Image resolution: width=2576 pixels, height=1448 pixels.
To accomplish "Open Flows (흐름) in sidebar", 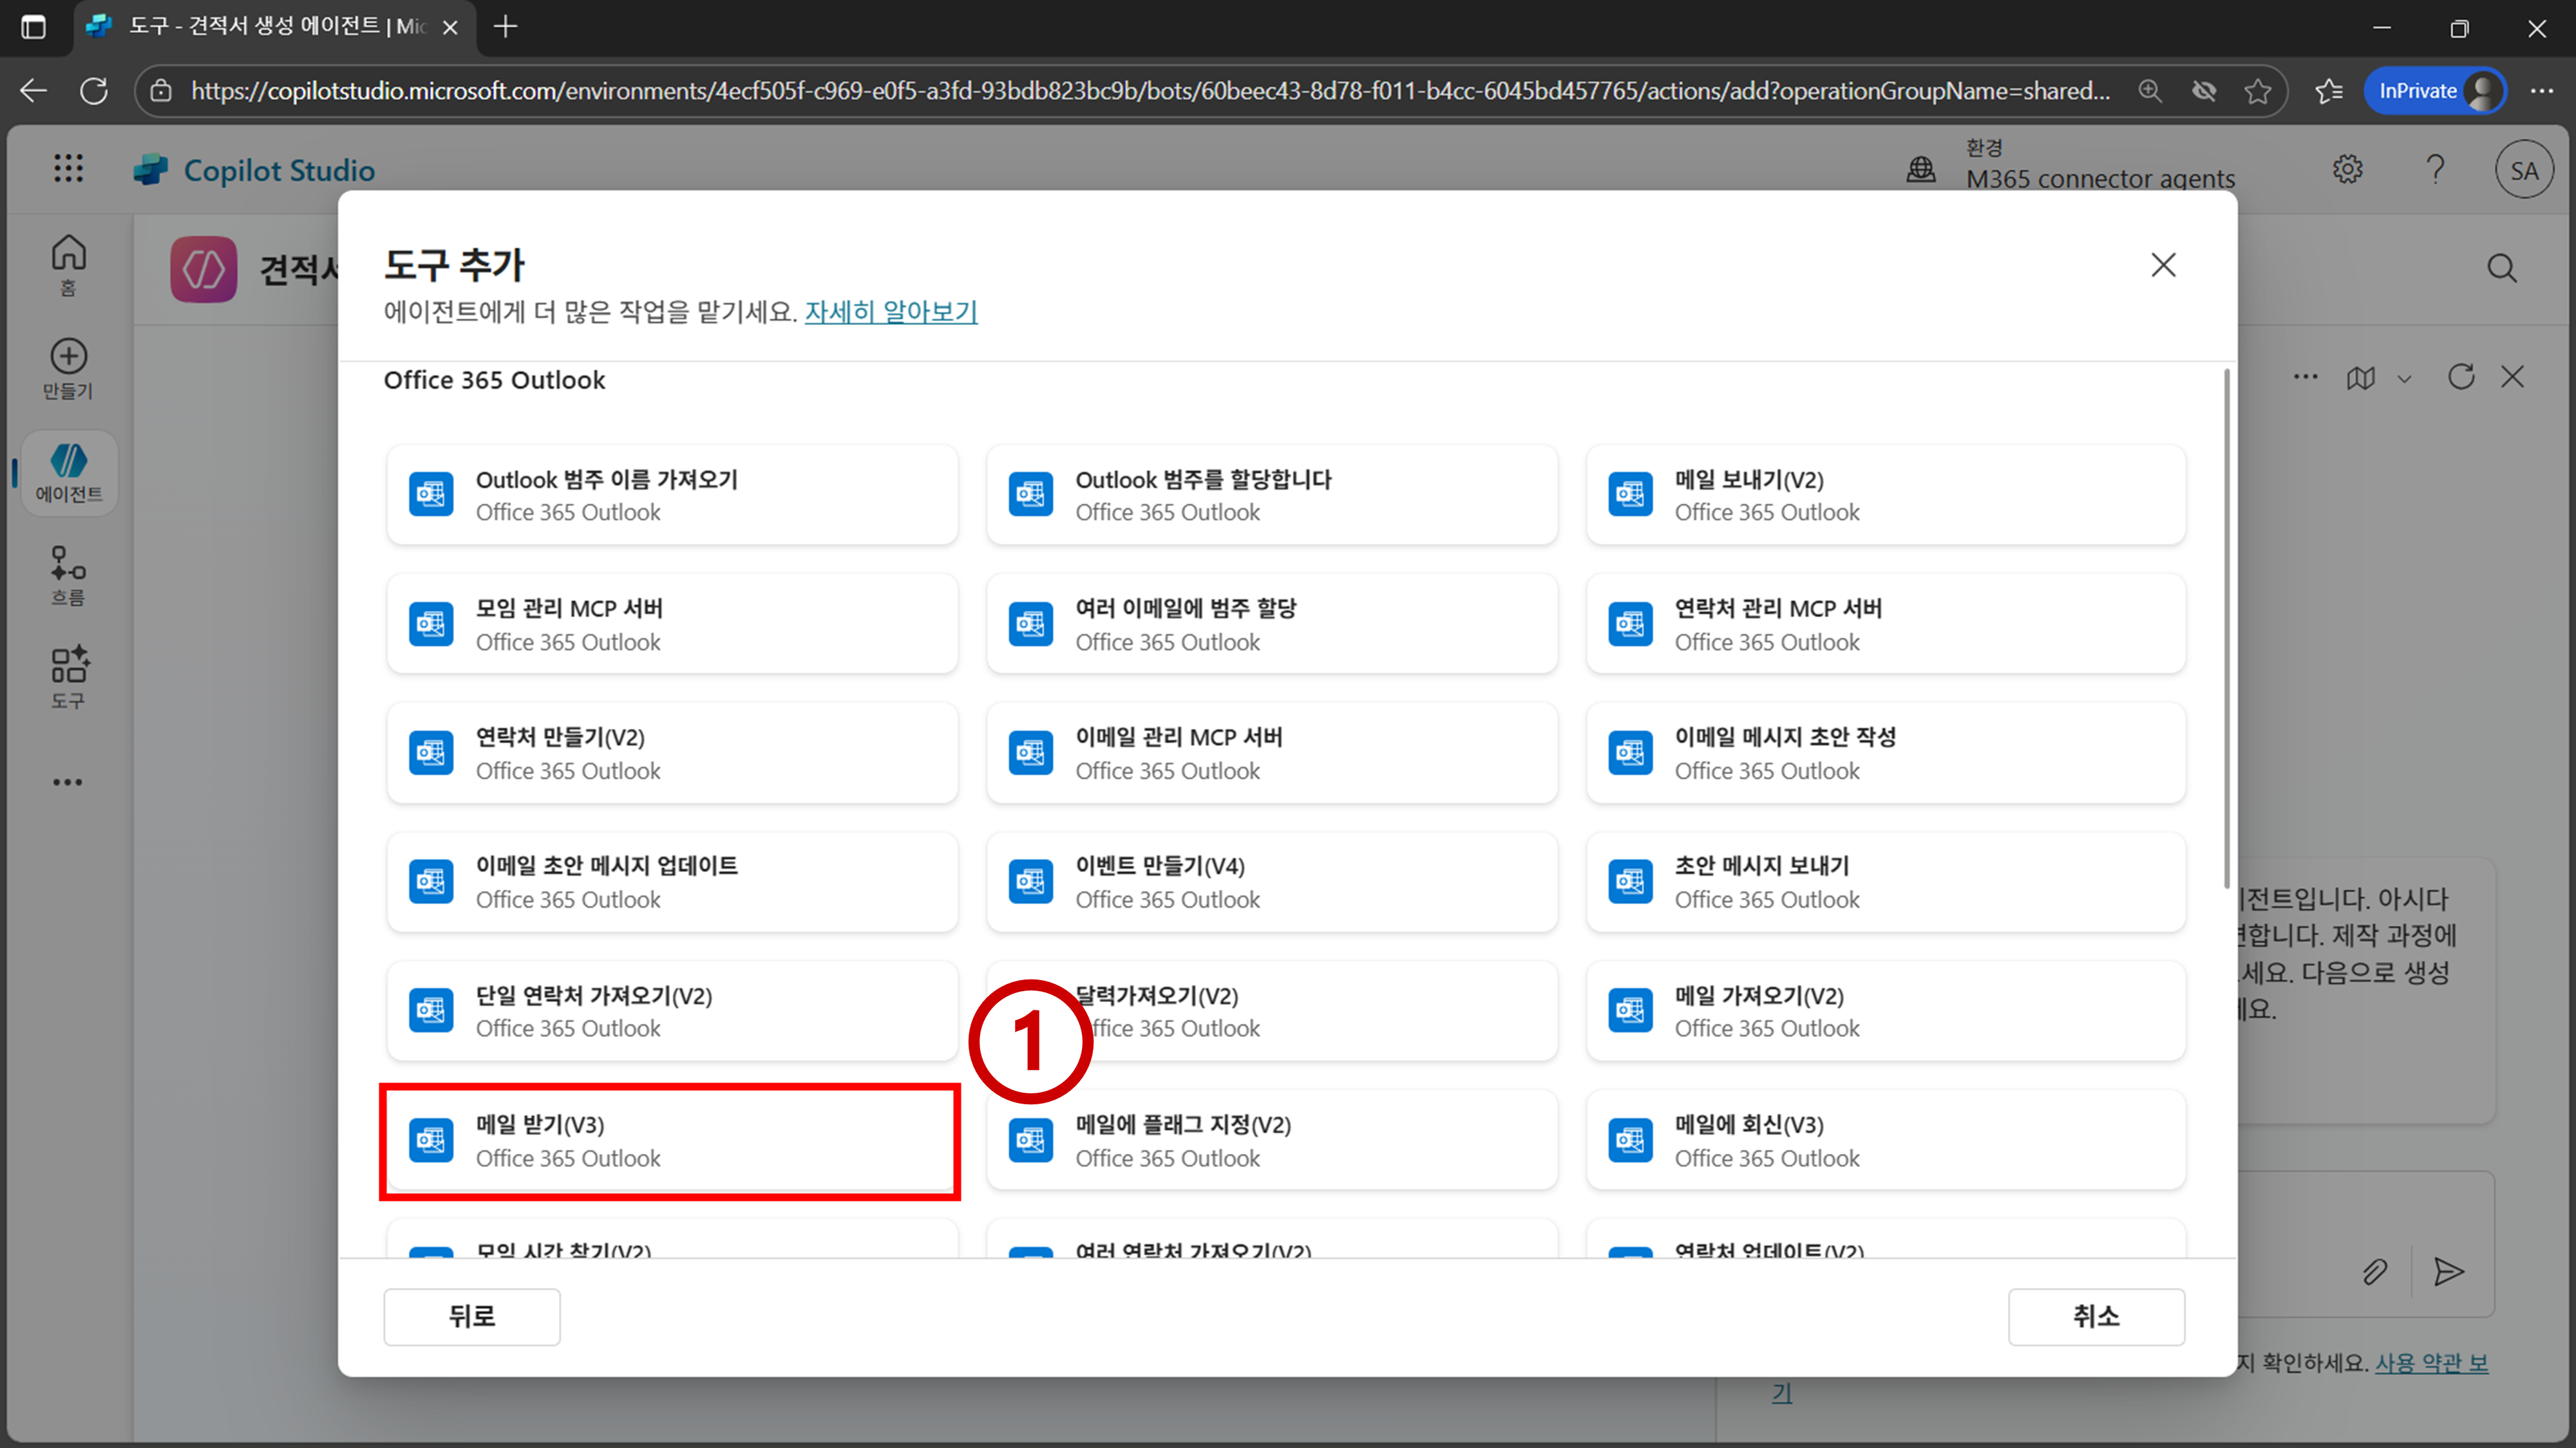I will 68,575.
